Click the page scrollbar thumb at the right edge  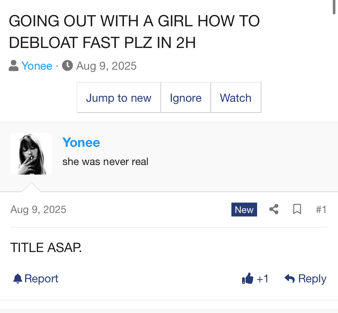coord(334,7)
